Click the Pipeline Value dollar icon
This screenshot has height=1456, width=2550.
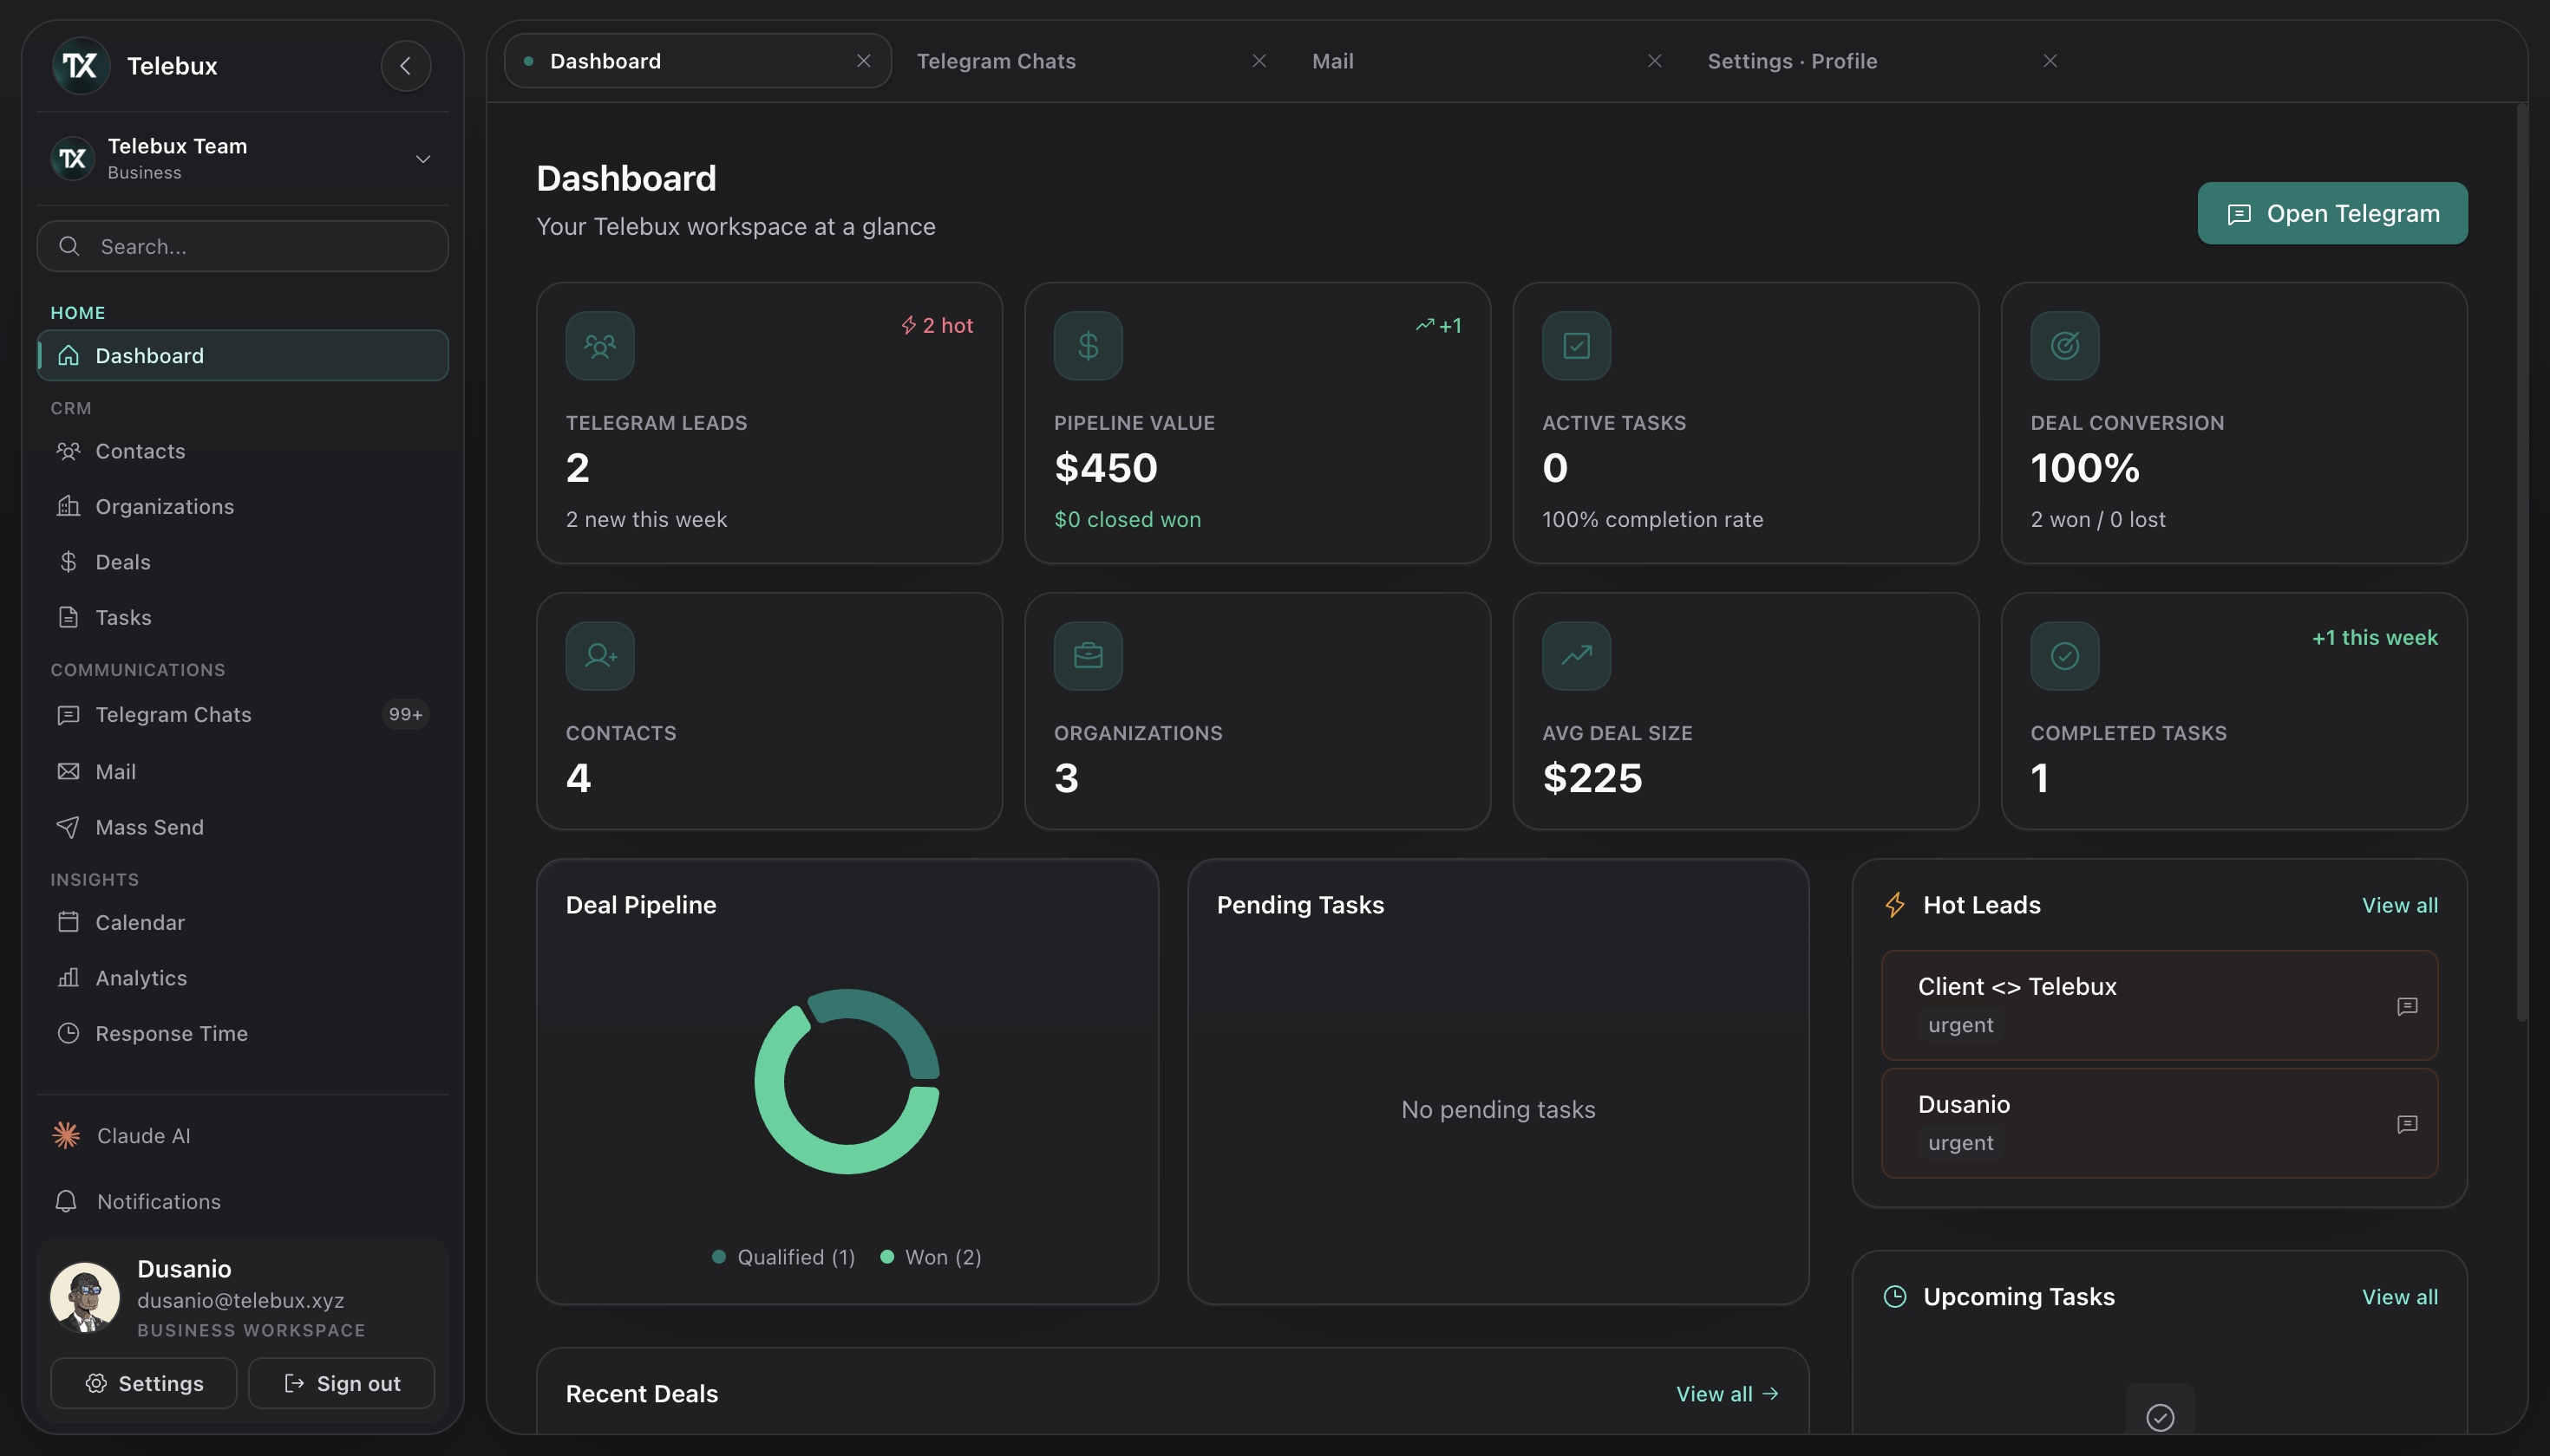tap(1089, 346)
